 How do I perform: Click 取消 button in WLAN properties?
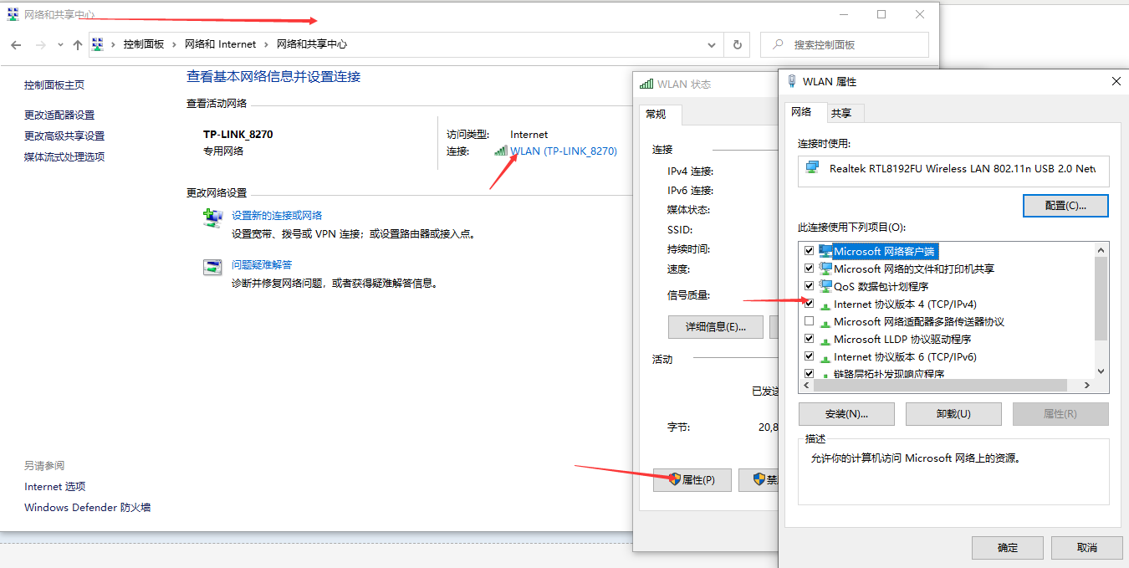pyautogui.click(x=1087, y=548)
